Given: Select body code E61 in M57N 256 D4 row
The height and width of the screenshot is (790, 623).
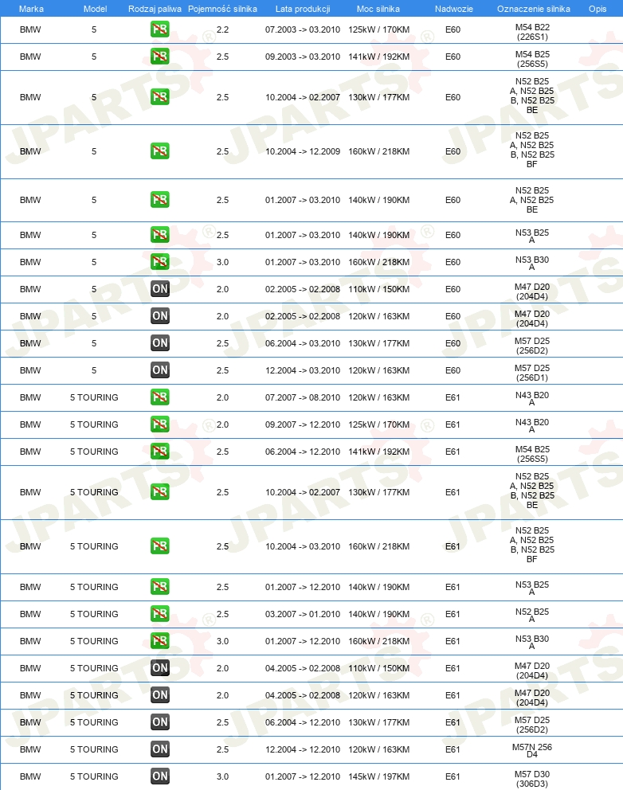Looking at the screenshot, I should pos(453,749).
